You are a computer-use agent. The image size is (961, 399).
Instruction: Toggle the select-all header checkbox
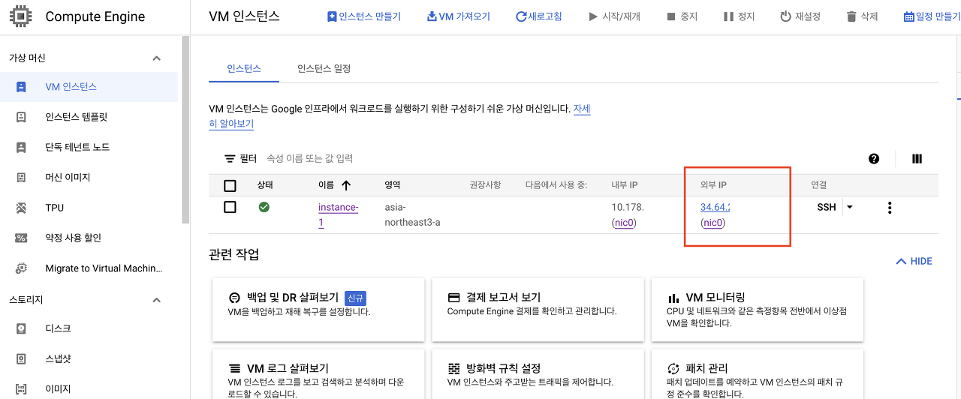[x=230, y=185]
